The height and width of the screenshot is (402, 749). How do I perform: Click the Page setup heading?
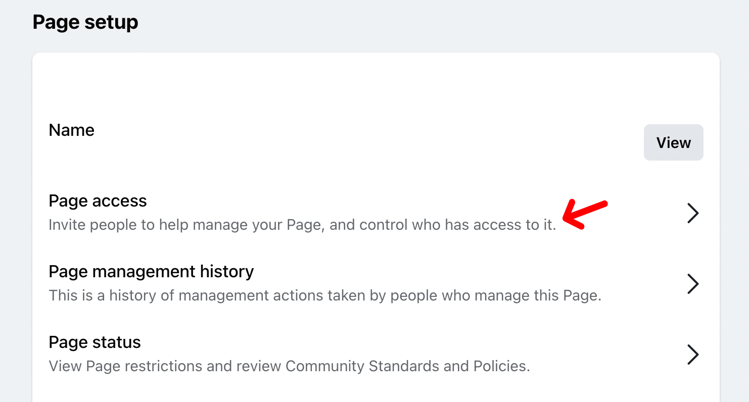85,22
